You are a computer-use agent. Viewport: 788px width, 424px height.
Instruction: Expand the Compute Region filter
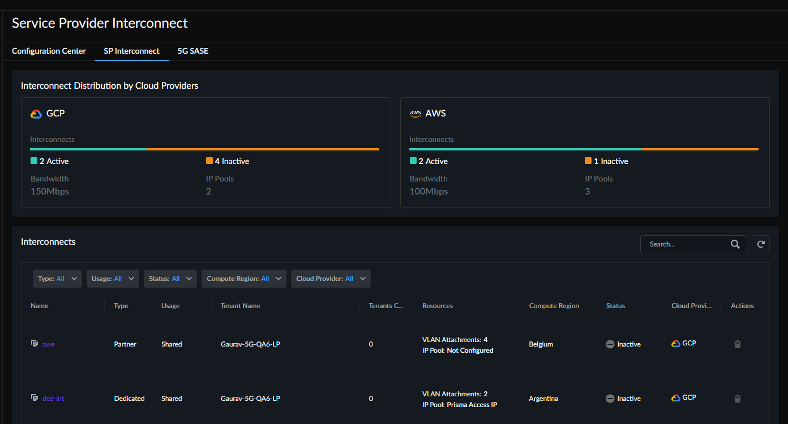tap(243, 279)
